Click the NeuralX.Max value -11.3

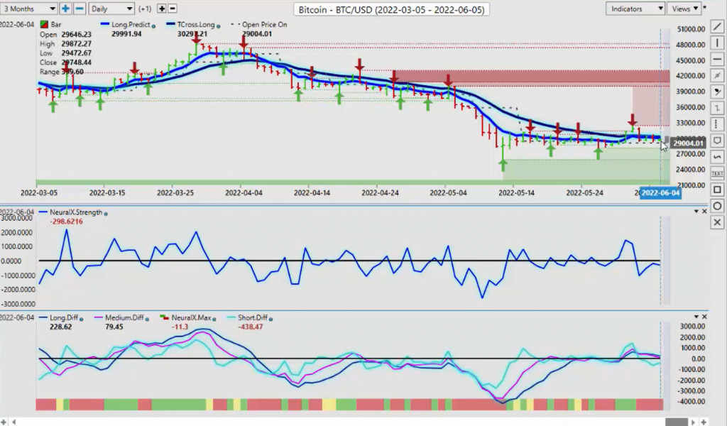coord(180,327)
